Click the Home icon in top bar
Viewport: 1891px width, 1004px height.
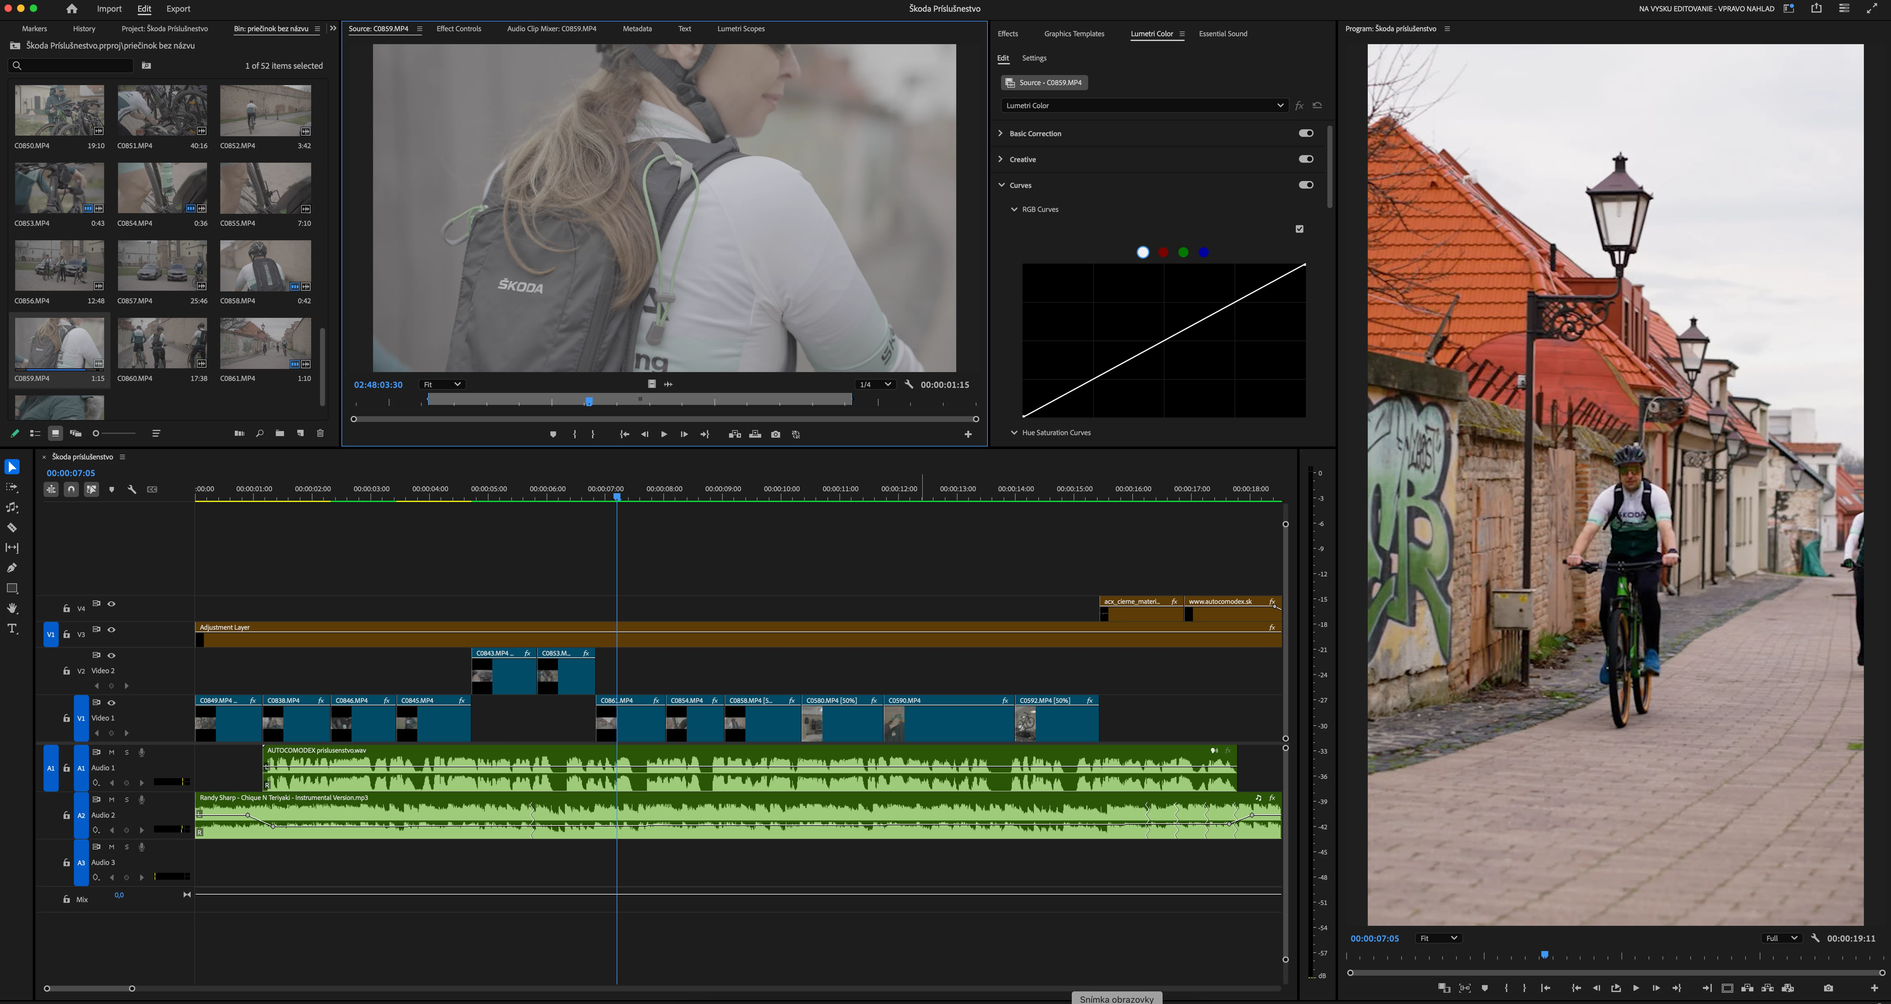pyautogui.click(x=71, y=9)
